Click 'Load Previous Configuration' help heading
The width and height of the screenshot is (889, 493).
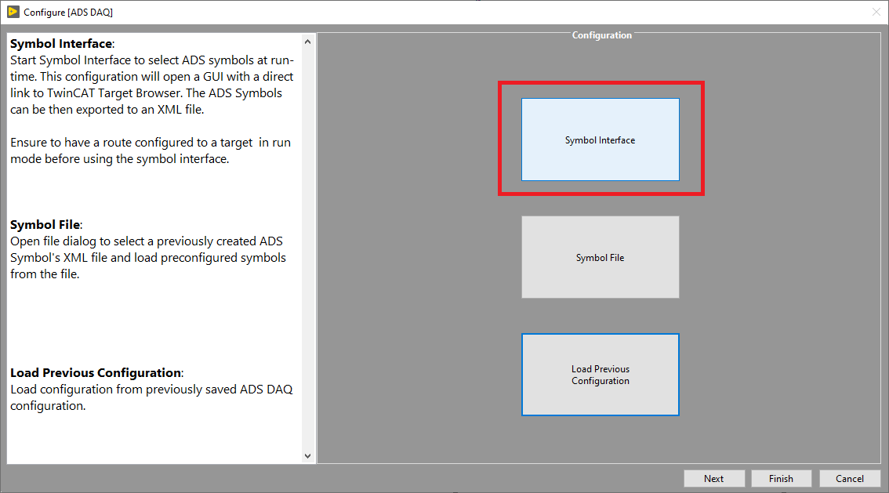tap(96, 373)
